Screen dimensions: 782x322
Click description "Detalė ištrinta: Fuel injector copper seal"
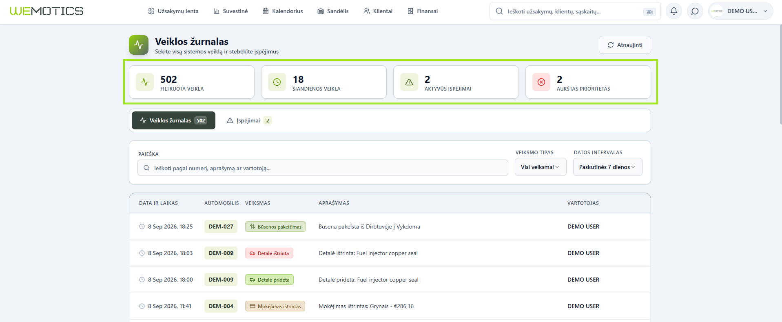point(368,253)
